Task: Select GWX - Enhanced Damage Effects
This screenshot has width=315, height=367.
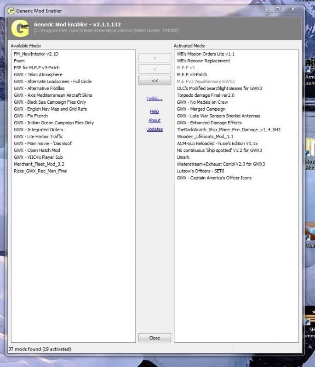Action: [209, 122]
